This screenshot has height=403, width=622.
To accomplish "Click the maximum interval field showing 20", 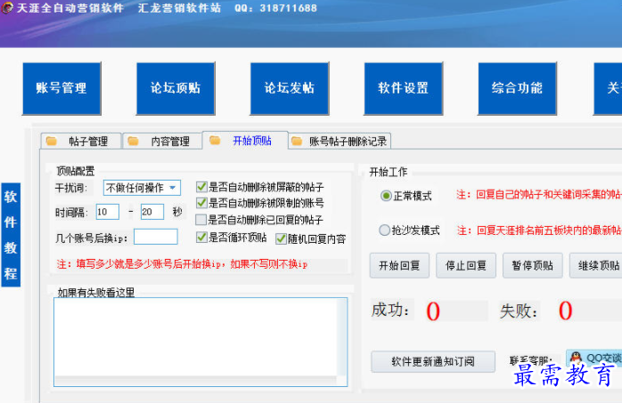I will tap(152, 212).
